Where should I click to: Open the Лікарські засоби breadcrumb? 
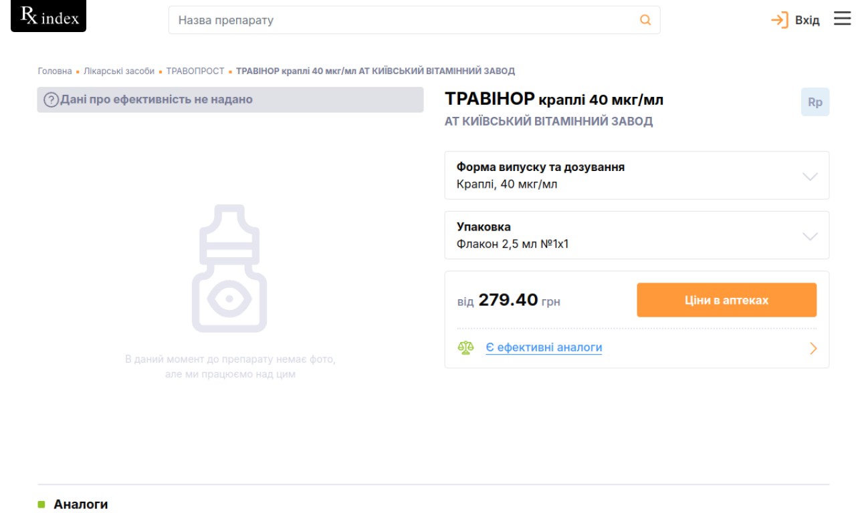point(119,71)
